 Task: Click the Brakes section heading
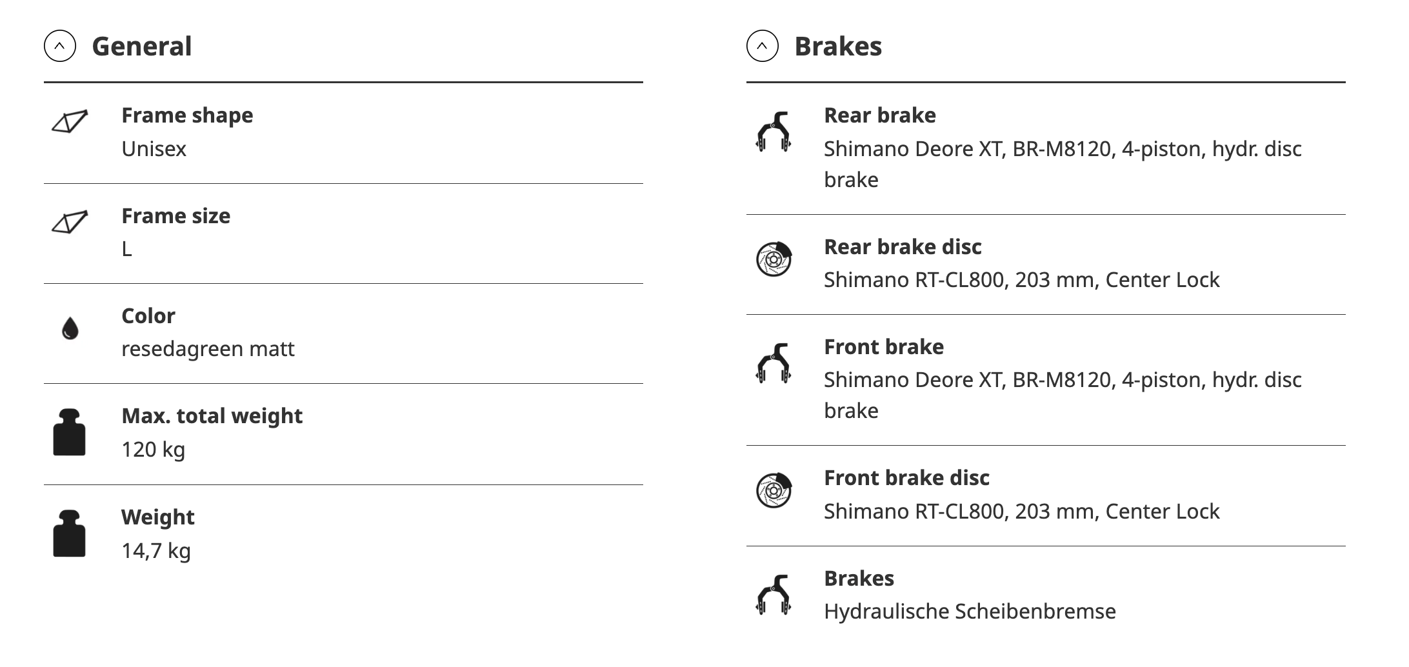click(837, 46)
